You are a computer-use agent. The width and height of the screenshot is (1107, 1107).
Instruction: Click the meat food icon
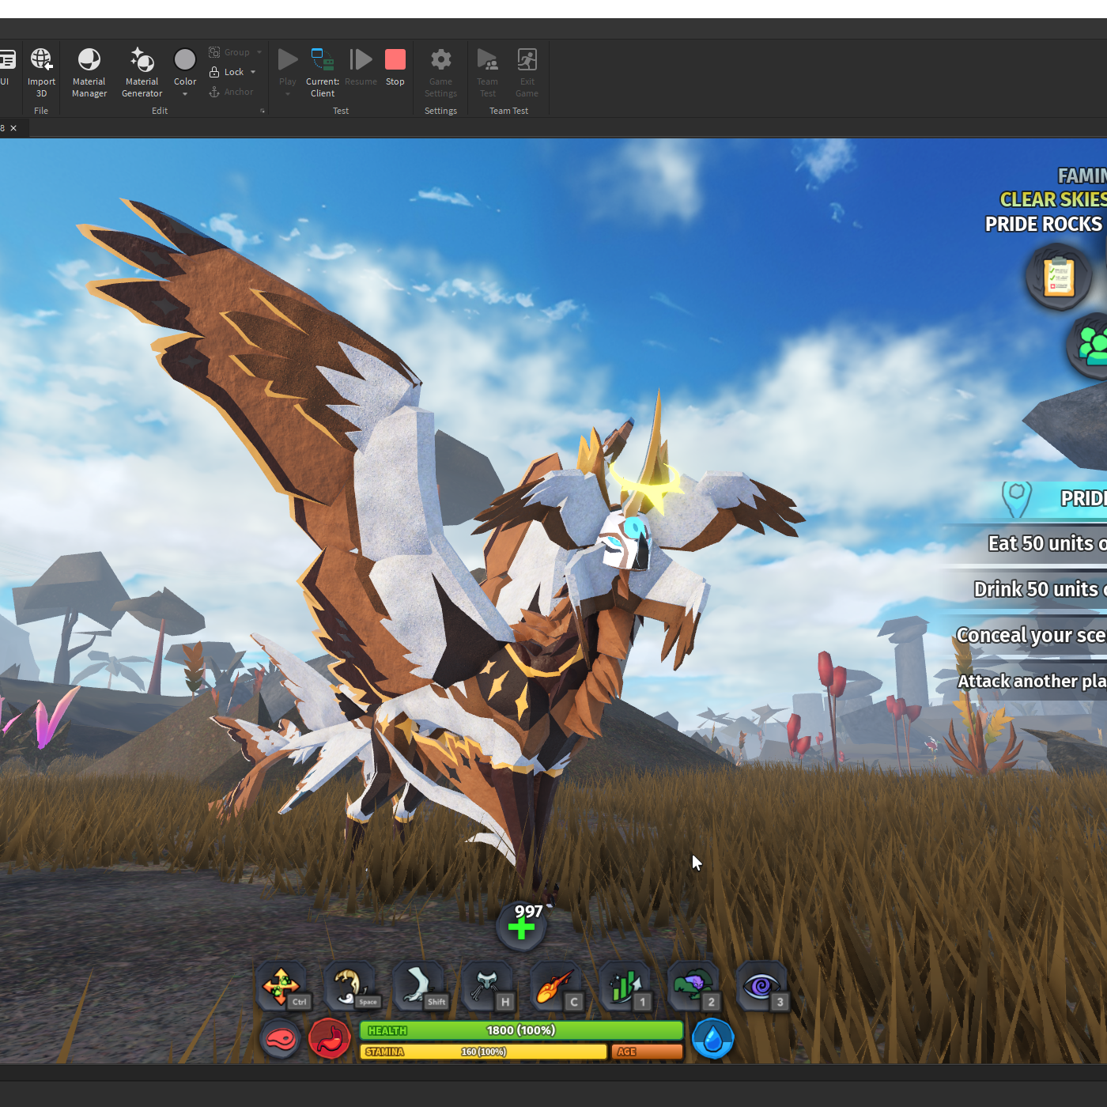point(281,1039)
